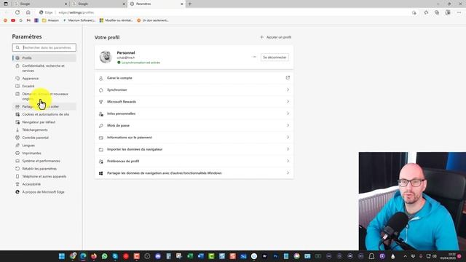The image size is (466, 262).
Task: Open Skype from the taskbar
Action: click(115, 256)
